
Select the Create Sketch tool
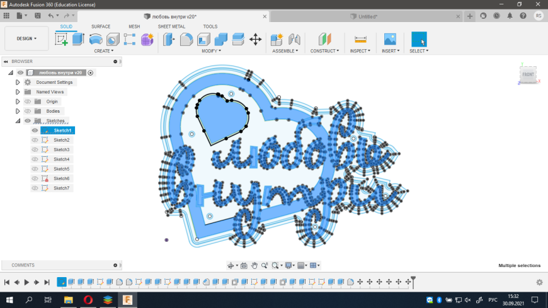coord(61,39)
